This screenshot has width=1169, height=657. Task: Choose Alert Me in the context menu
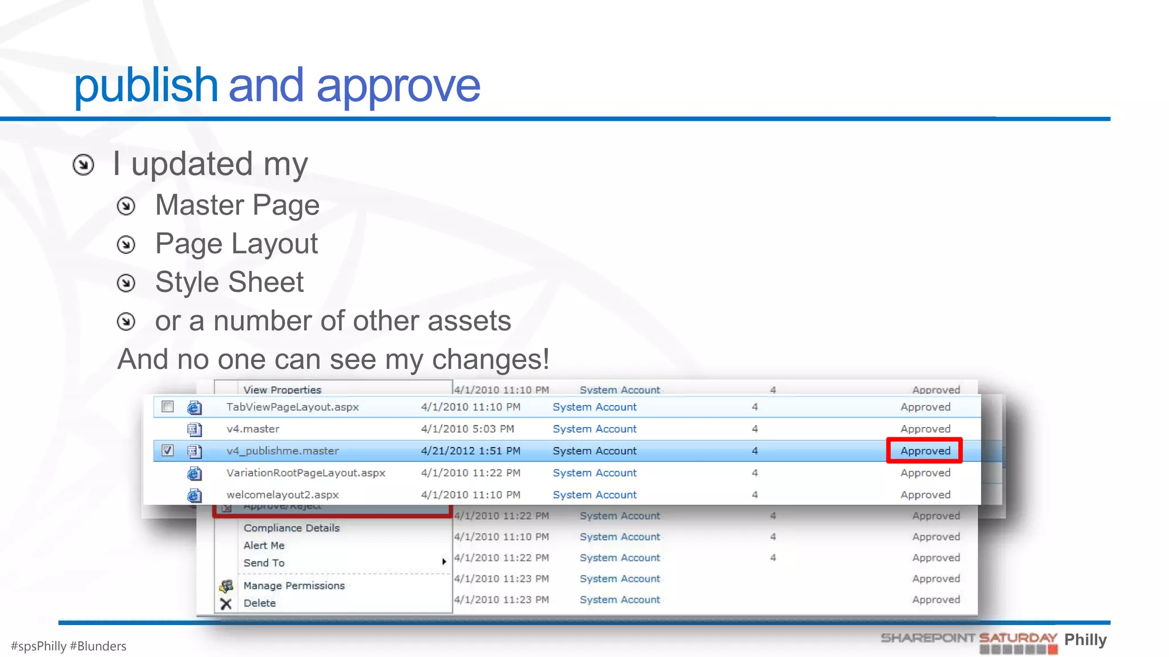coord(264,545)
